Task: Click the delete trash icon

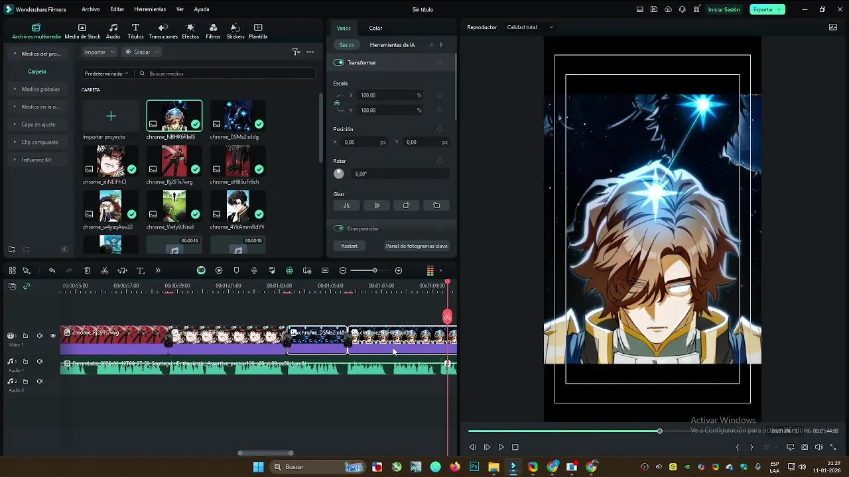Action: pyautogui.click(x=87, y=270)
